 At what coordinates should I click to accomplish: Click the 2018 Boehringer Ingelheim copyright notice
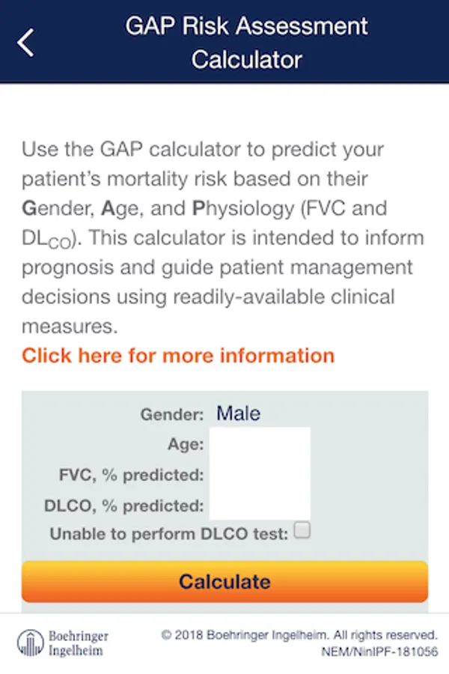tap(299, 635)
